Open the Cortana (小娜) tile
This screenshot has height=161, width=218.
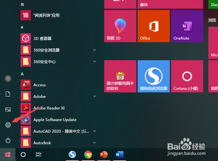[x=187, y=76]
